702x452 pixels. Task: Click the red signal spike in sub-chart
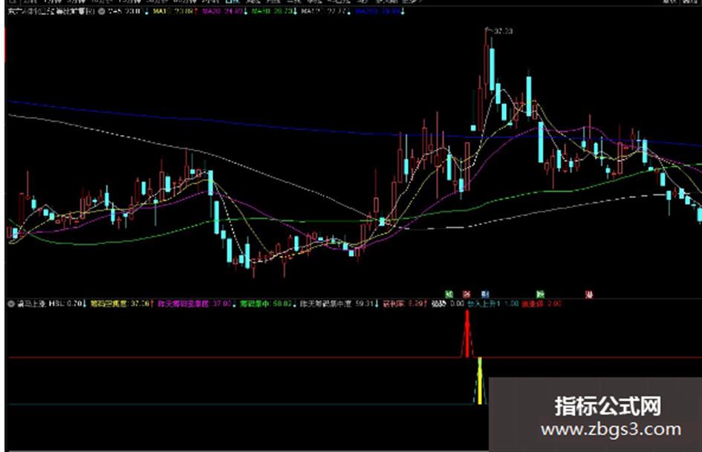pyautogui.click(x=467, y=334)
